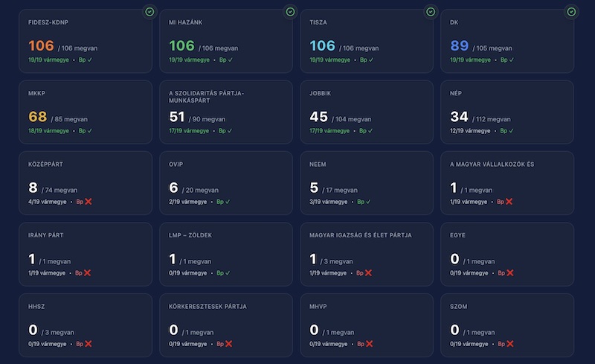Click the check badge atop the TISZA card

click(x=431, y=12)
